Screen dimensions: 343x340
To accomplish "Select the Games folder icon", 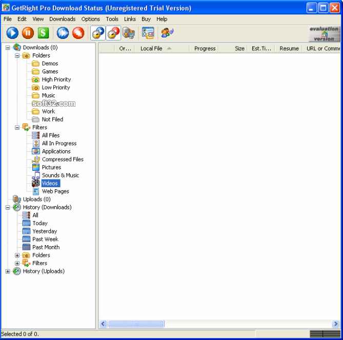I will coord(36,72).
